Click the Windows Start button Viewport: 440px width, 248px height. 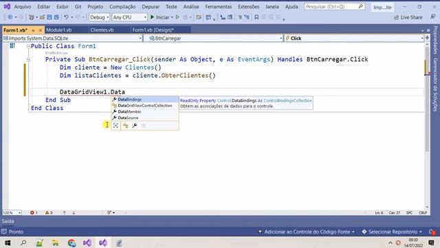click(x=8, y=242)
